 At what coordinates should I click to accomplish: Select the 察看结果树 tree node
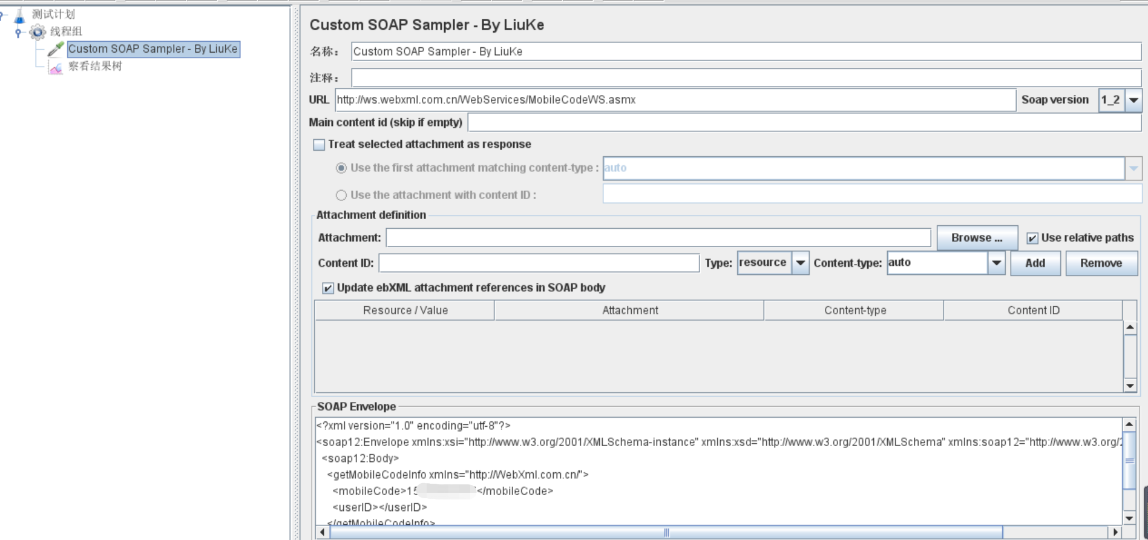[95, 66]
